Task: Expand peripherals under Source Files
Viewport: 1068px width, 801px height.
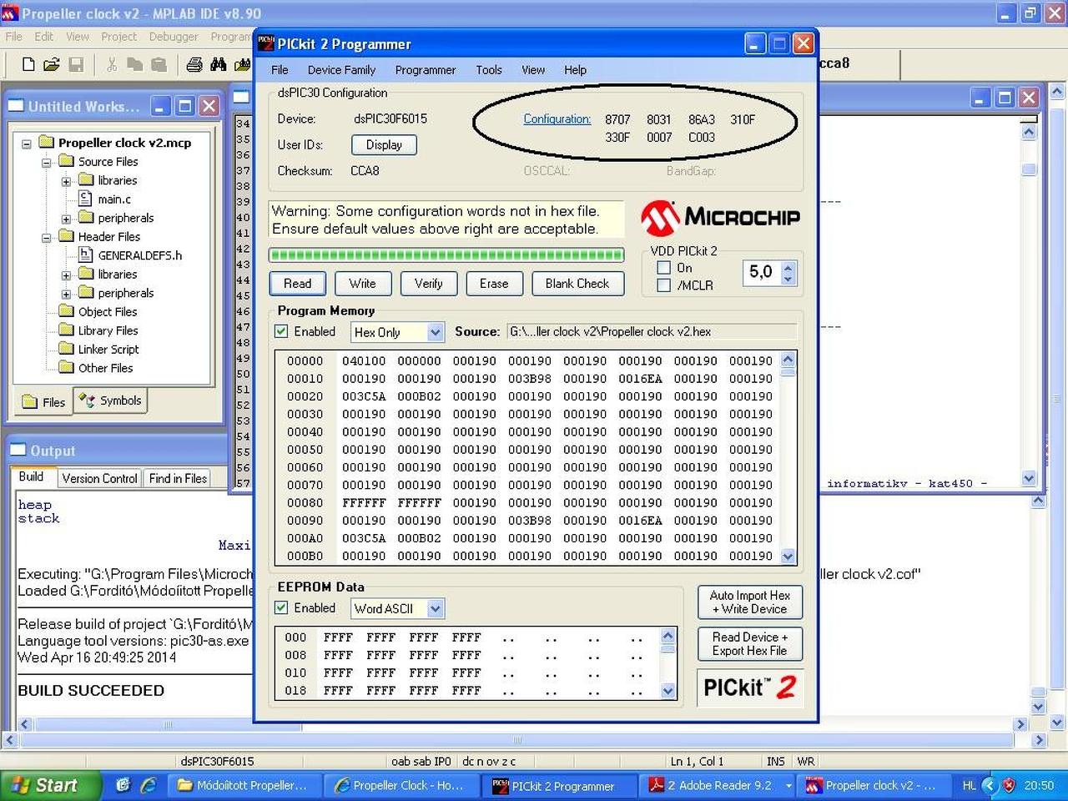Action: pos(66,219)
